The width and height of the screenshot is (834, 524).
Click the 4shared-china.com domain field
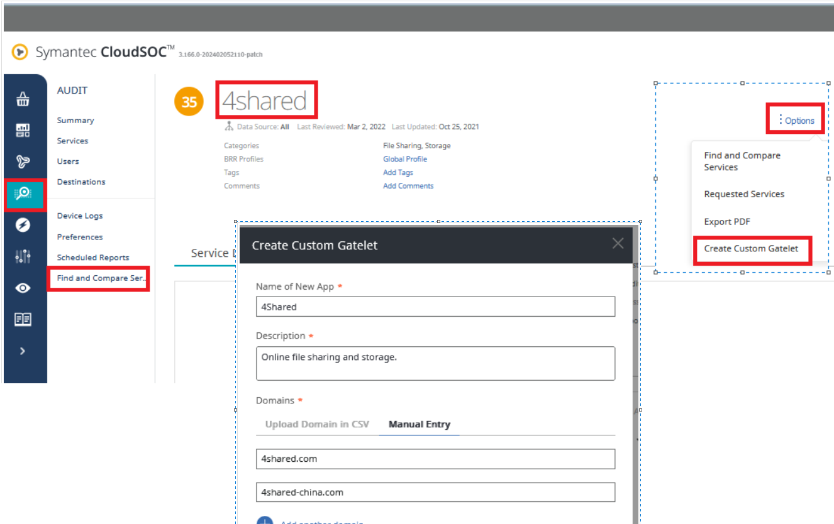[435, 493]
